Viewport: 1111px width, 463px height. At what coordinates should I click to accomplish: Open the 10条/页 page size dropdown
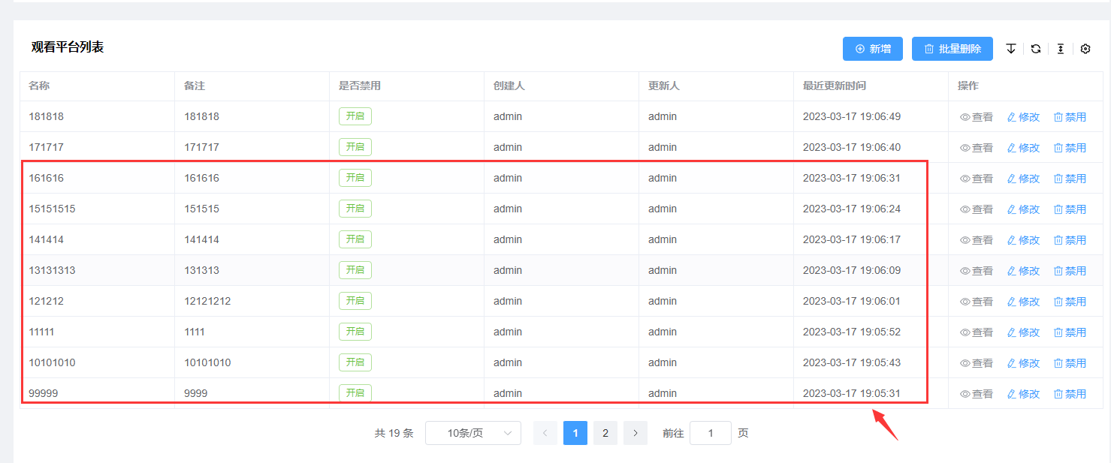[473, 433]
